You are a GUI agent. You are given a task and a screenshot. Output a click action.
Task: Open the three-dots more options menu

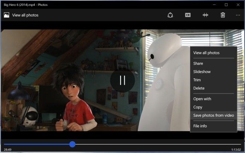point(238,15)
